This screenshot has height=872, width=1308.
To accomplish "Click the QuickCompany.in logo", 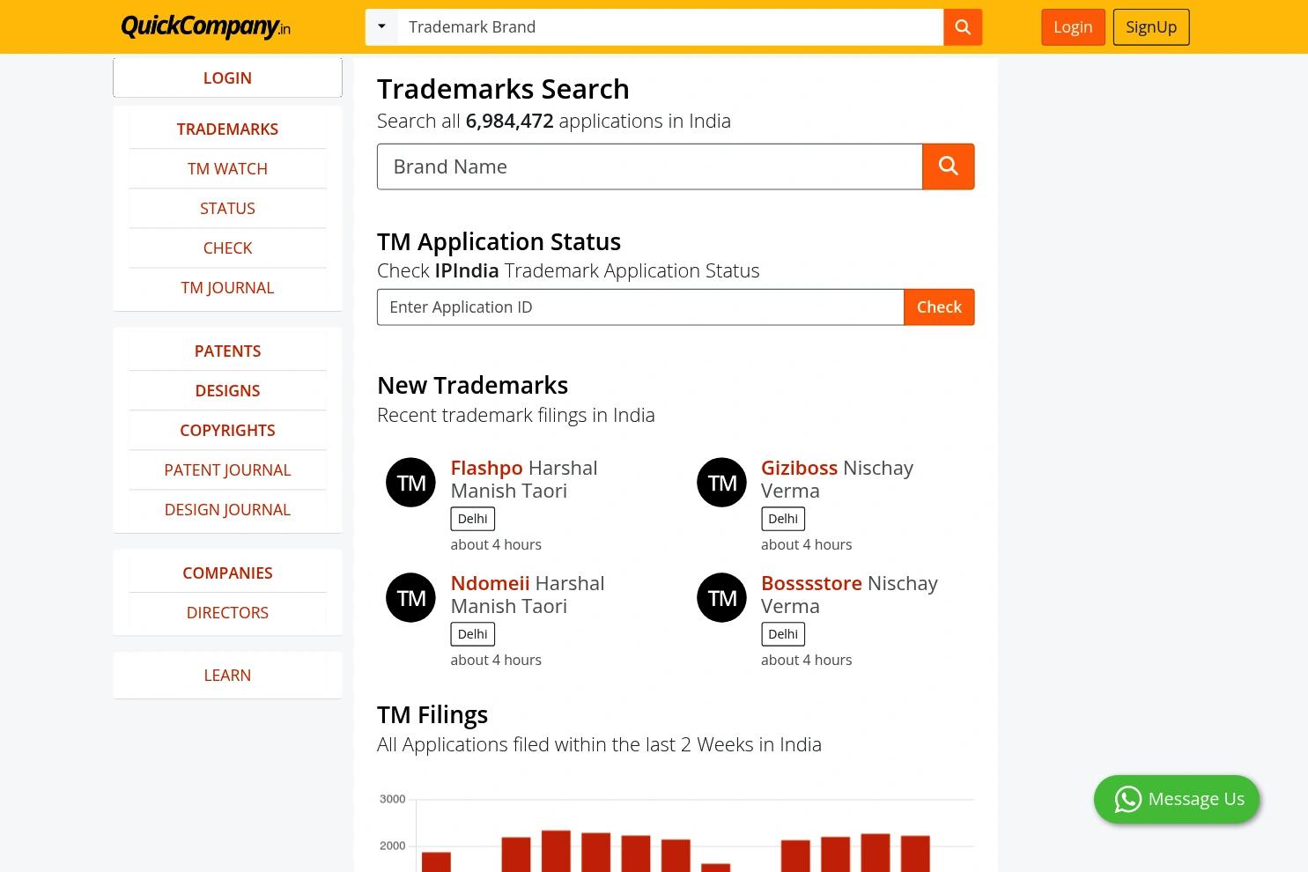I will 204,26.
